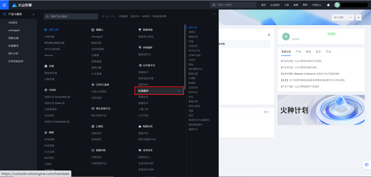The width and height of the screenshot is (371, 177).
Task: Open 国际化翻译平台 under 智能运营
Action: coord(147,139)
